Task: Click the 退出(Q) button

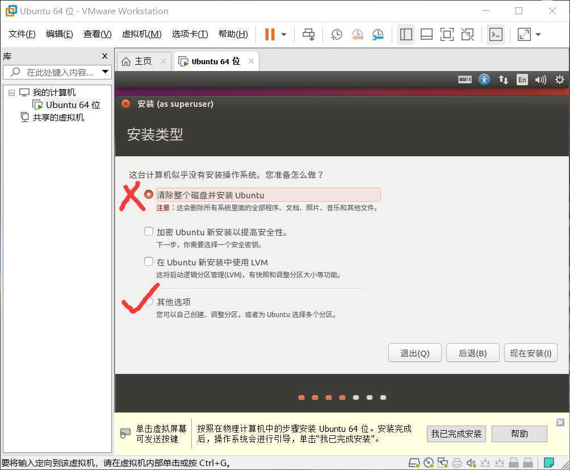Action: point(415,353)
